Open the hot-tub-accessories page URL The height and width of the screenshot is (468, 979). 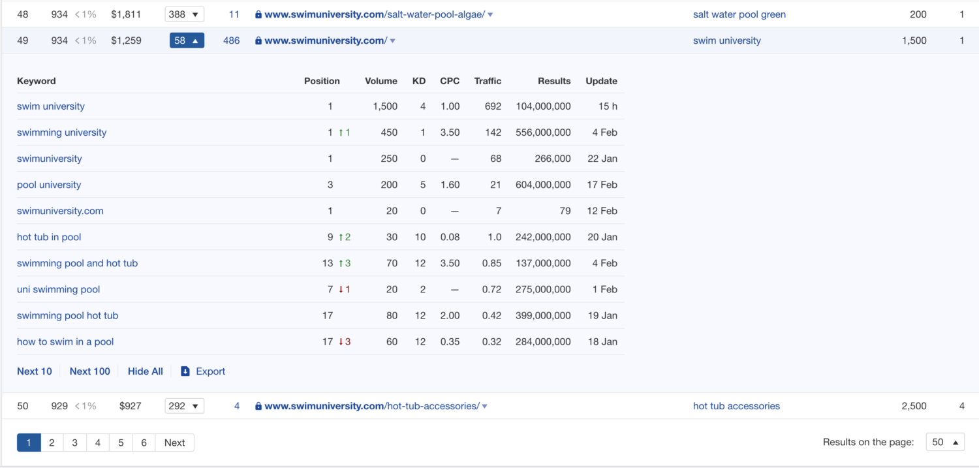[372, 406]
